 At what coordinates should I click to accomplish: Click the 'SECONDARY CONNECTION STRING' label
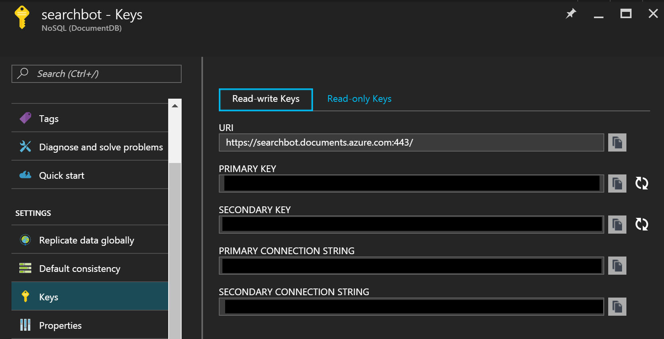point(294,292)
